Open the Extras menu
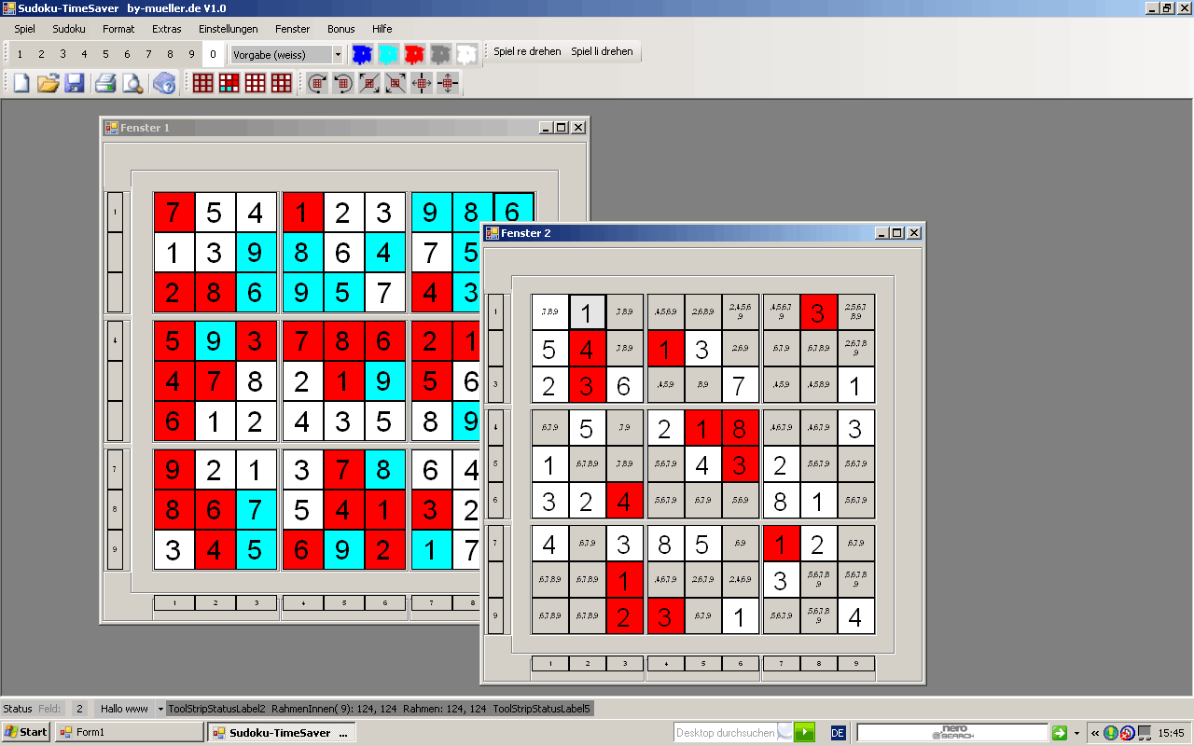The image size is (1194, 746). pyautogui.click(x=167, y=29)
